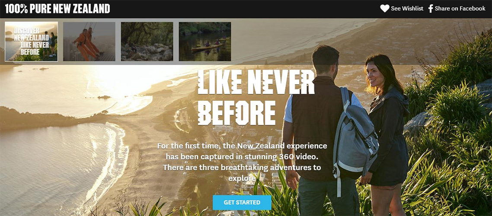This screenshot has width=492, height=216.
Task: Click the word BEFORE in the headline
Action: click(x=236, y=113)
